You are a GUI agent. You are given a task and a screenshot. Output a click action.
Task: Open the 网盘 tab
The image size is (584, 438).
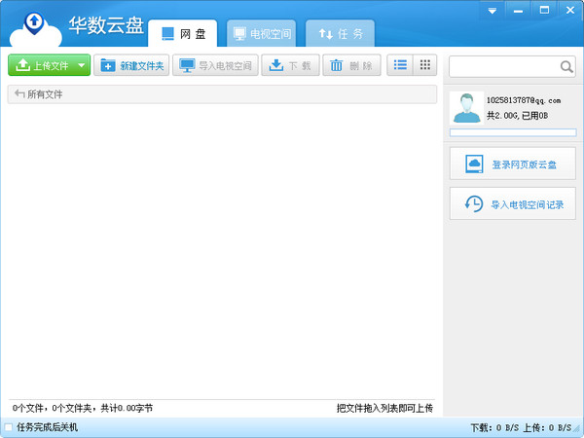coord(183,33)
